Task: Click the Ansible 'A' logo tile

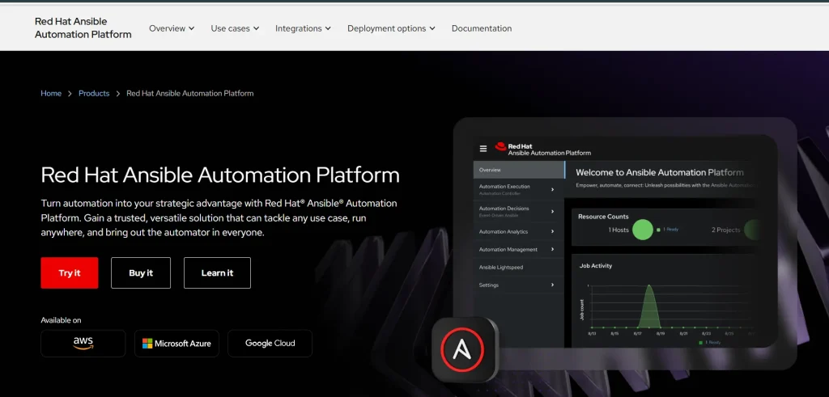Action: 465,349
